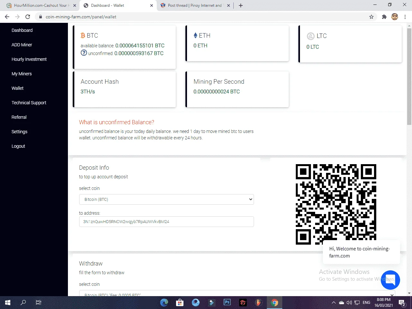The width and height of the screenshot is (412, 309).
Task: Open the Chrome three-dot menu
Action: (405, 17)
